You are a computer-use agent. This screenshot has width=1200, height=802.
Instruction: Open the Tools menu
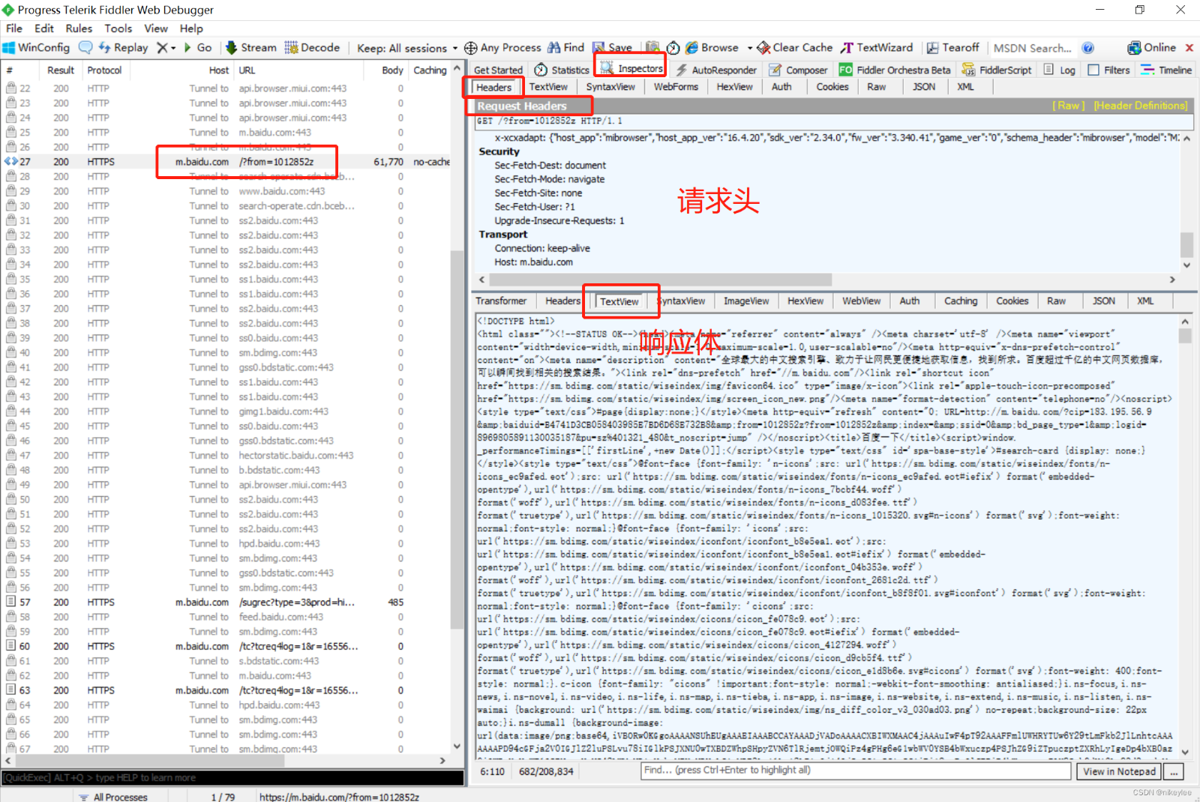click(118, 28)
